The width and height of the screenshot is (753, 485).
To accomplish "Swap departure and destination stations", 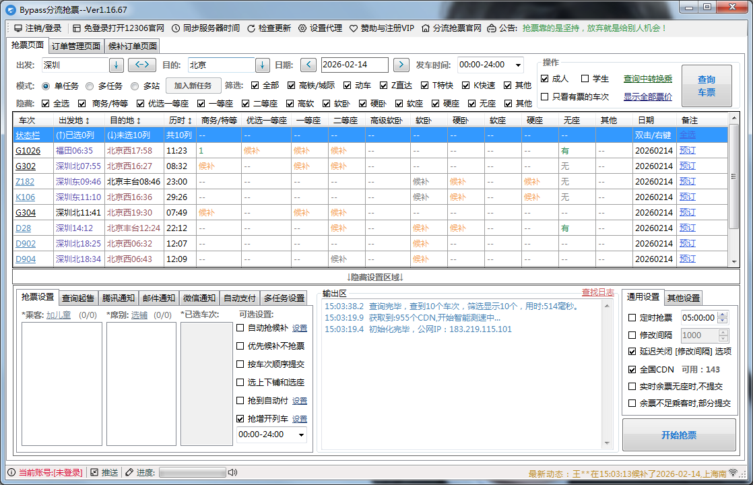I will 141,65.
